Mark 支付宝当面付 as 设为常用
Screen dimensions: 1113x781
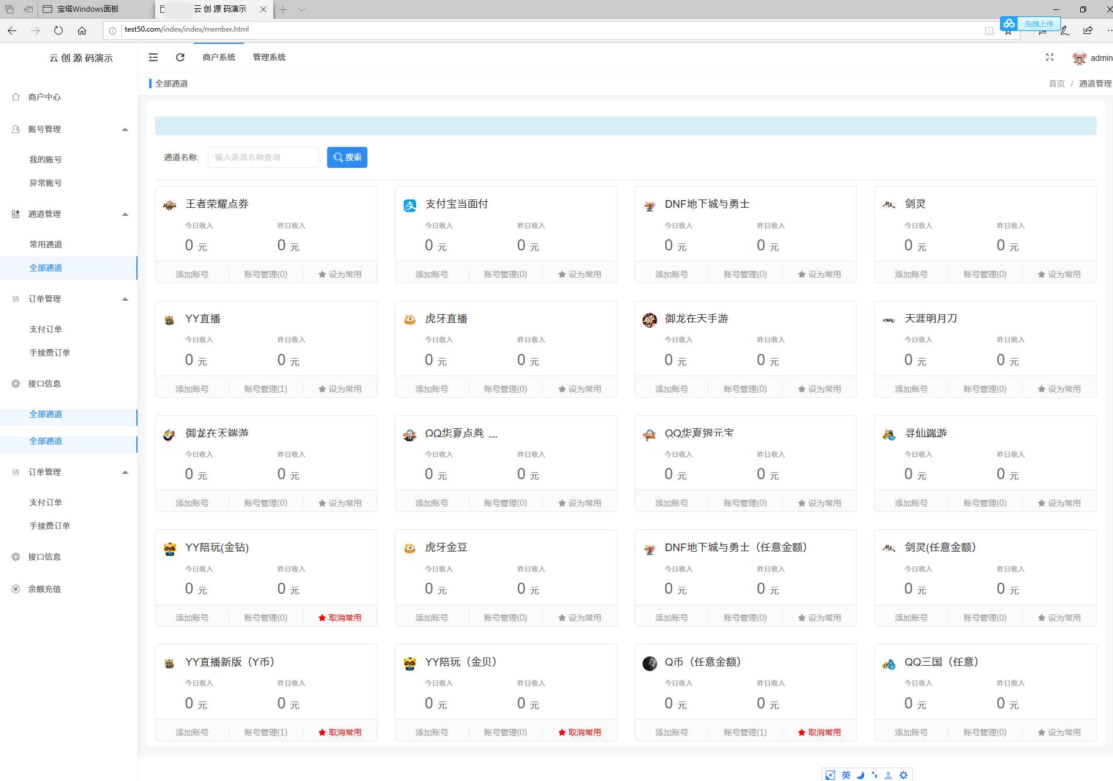pyautogui.click(x=580, y=274)
